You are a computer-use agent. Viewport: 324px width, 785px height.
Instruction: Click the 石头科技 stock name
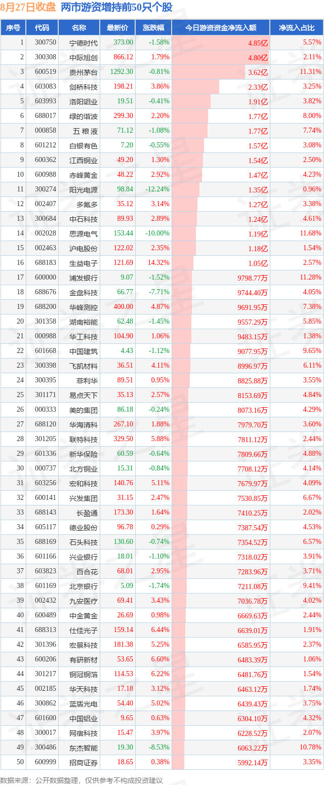pos(84,542)
